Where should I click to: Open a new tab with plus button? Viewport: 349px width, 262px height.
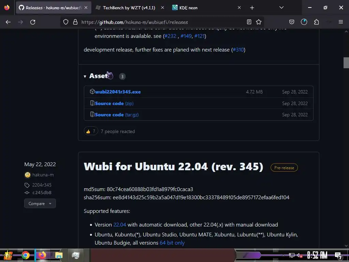252,8
